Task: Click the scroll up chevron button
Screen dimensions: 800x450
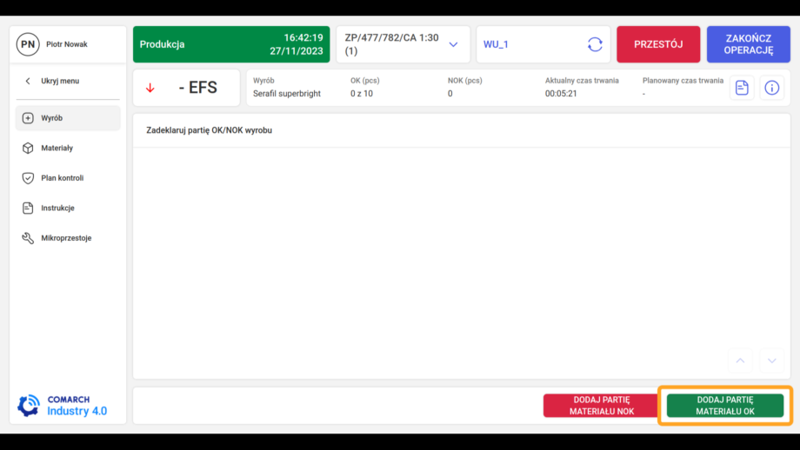Action: [x=740, y=361]
